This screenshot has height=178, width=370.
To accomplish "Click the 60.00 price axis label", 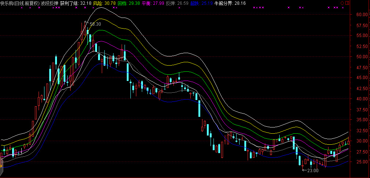I will click(362, 15).
